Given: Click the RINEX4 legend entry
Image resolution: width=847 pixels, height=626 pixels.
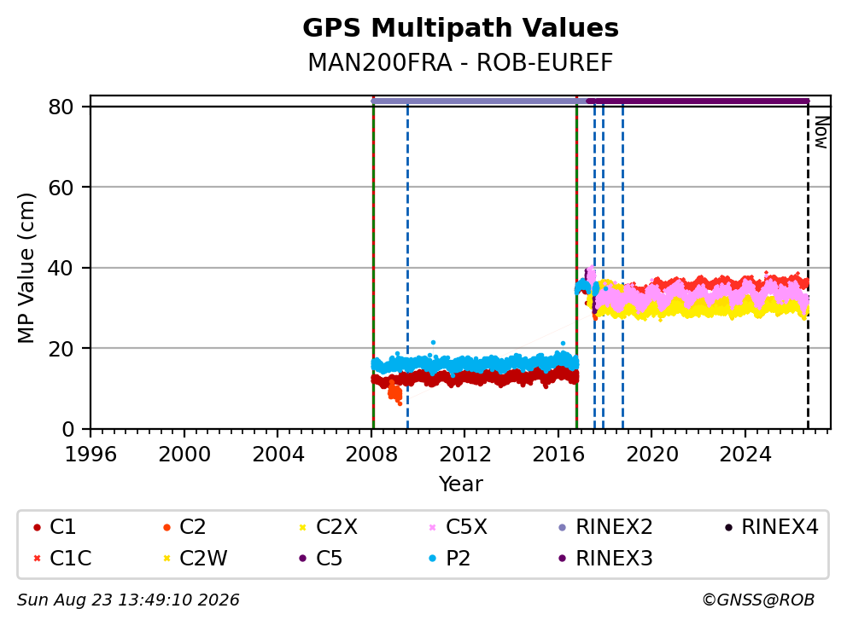Looking at the screenshot, I should tap(771, 527).
